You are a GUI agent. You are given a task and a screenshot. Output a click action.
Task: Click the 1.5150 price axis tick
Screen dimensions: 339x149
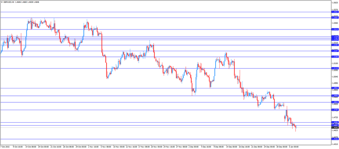(x=335, y=63)
